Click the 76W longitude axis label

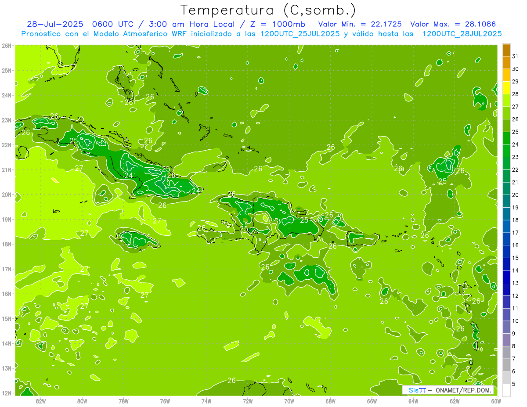(x=165, y=401)
